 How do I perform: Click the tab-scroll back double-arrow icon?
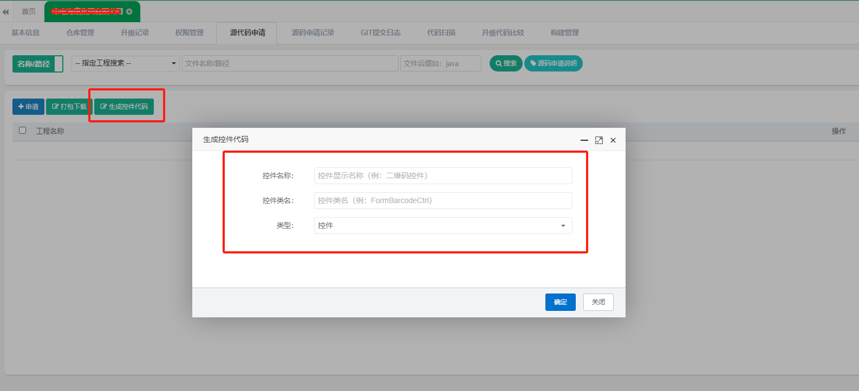(6, 11)
